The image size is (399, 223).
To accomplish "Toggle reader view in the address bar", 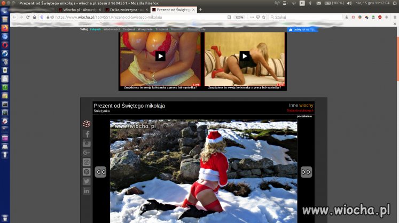I will click(229, 17).
